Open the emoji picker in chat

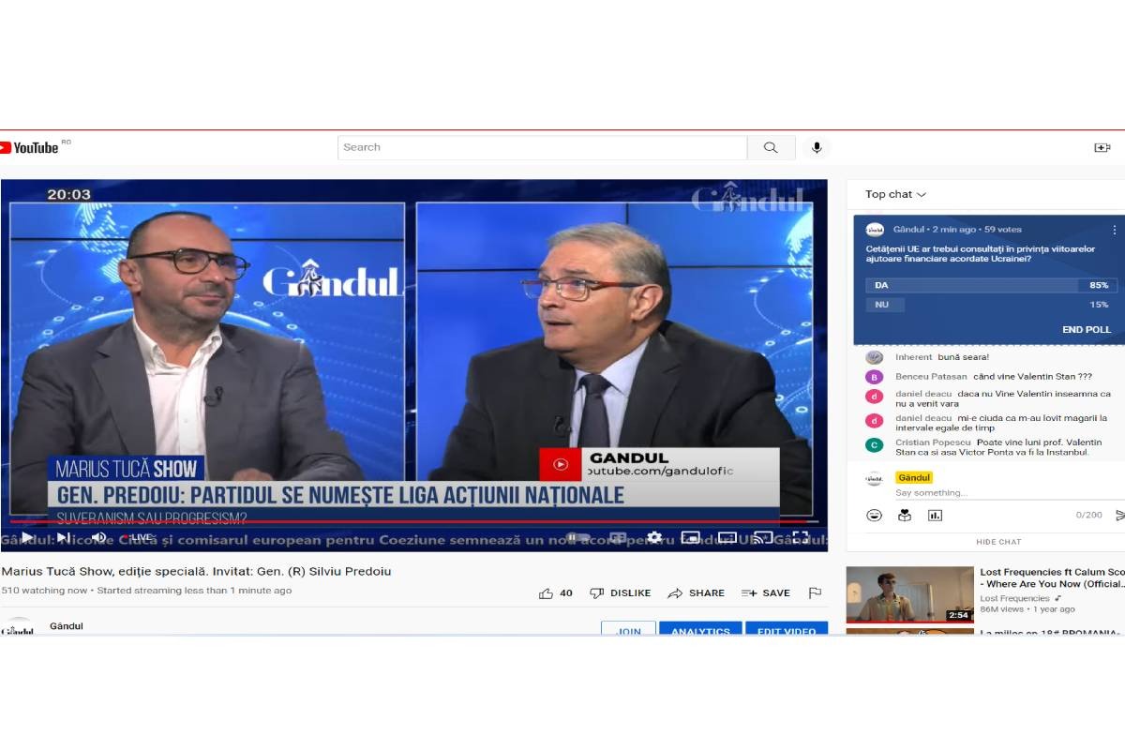[x=874, y=515]
